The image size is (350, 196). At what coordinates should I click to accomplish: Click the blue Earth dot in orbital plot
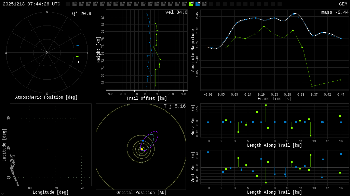143,141
